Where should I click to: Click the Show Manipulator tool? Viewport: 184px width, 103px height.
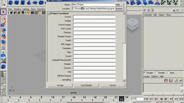click(x=3, y=61)
